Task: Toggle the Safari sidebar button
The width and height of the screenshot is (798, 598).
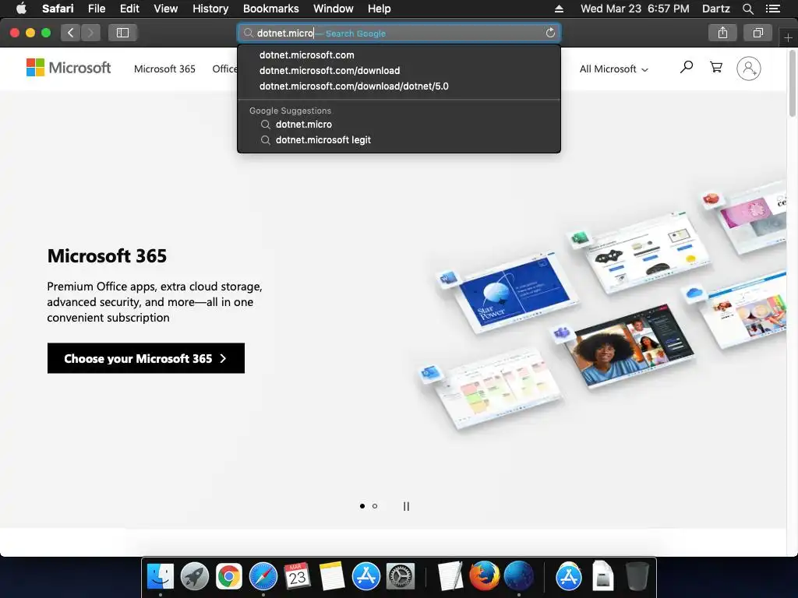Action: pyautogui.click(x=122, y=33)
